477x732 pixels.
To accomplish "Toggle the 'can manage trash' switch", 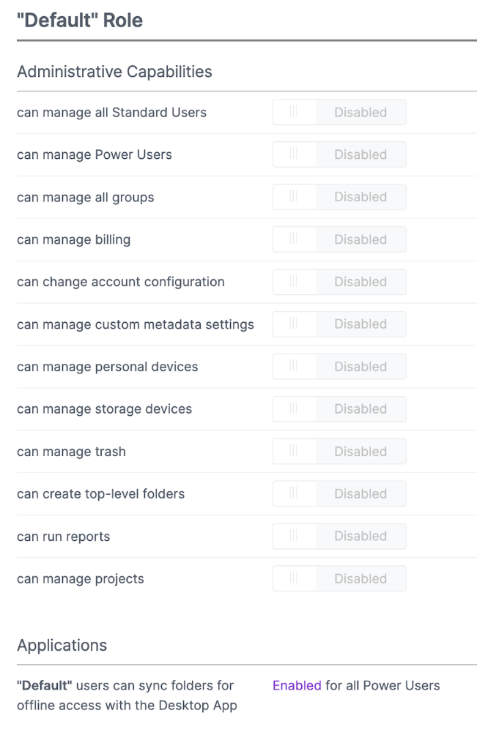I will tap(339, 452).
